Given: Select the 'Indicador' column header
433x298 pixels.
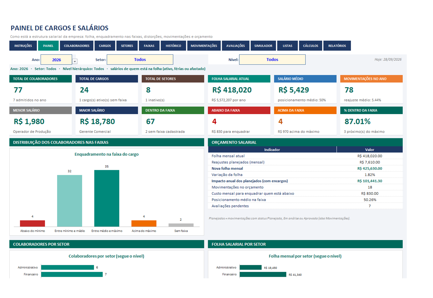Looking at the screenshot, I should tap(272, 149).
